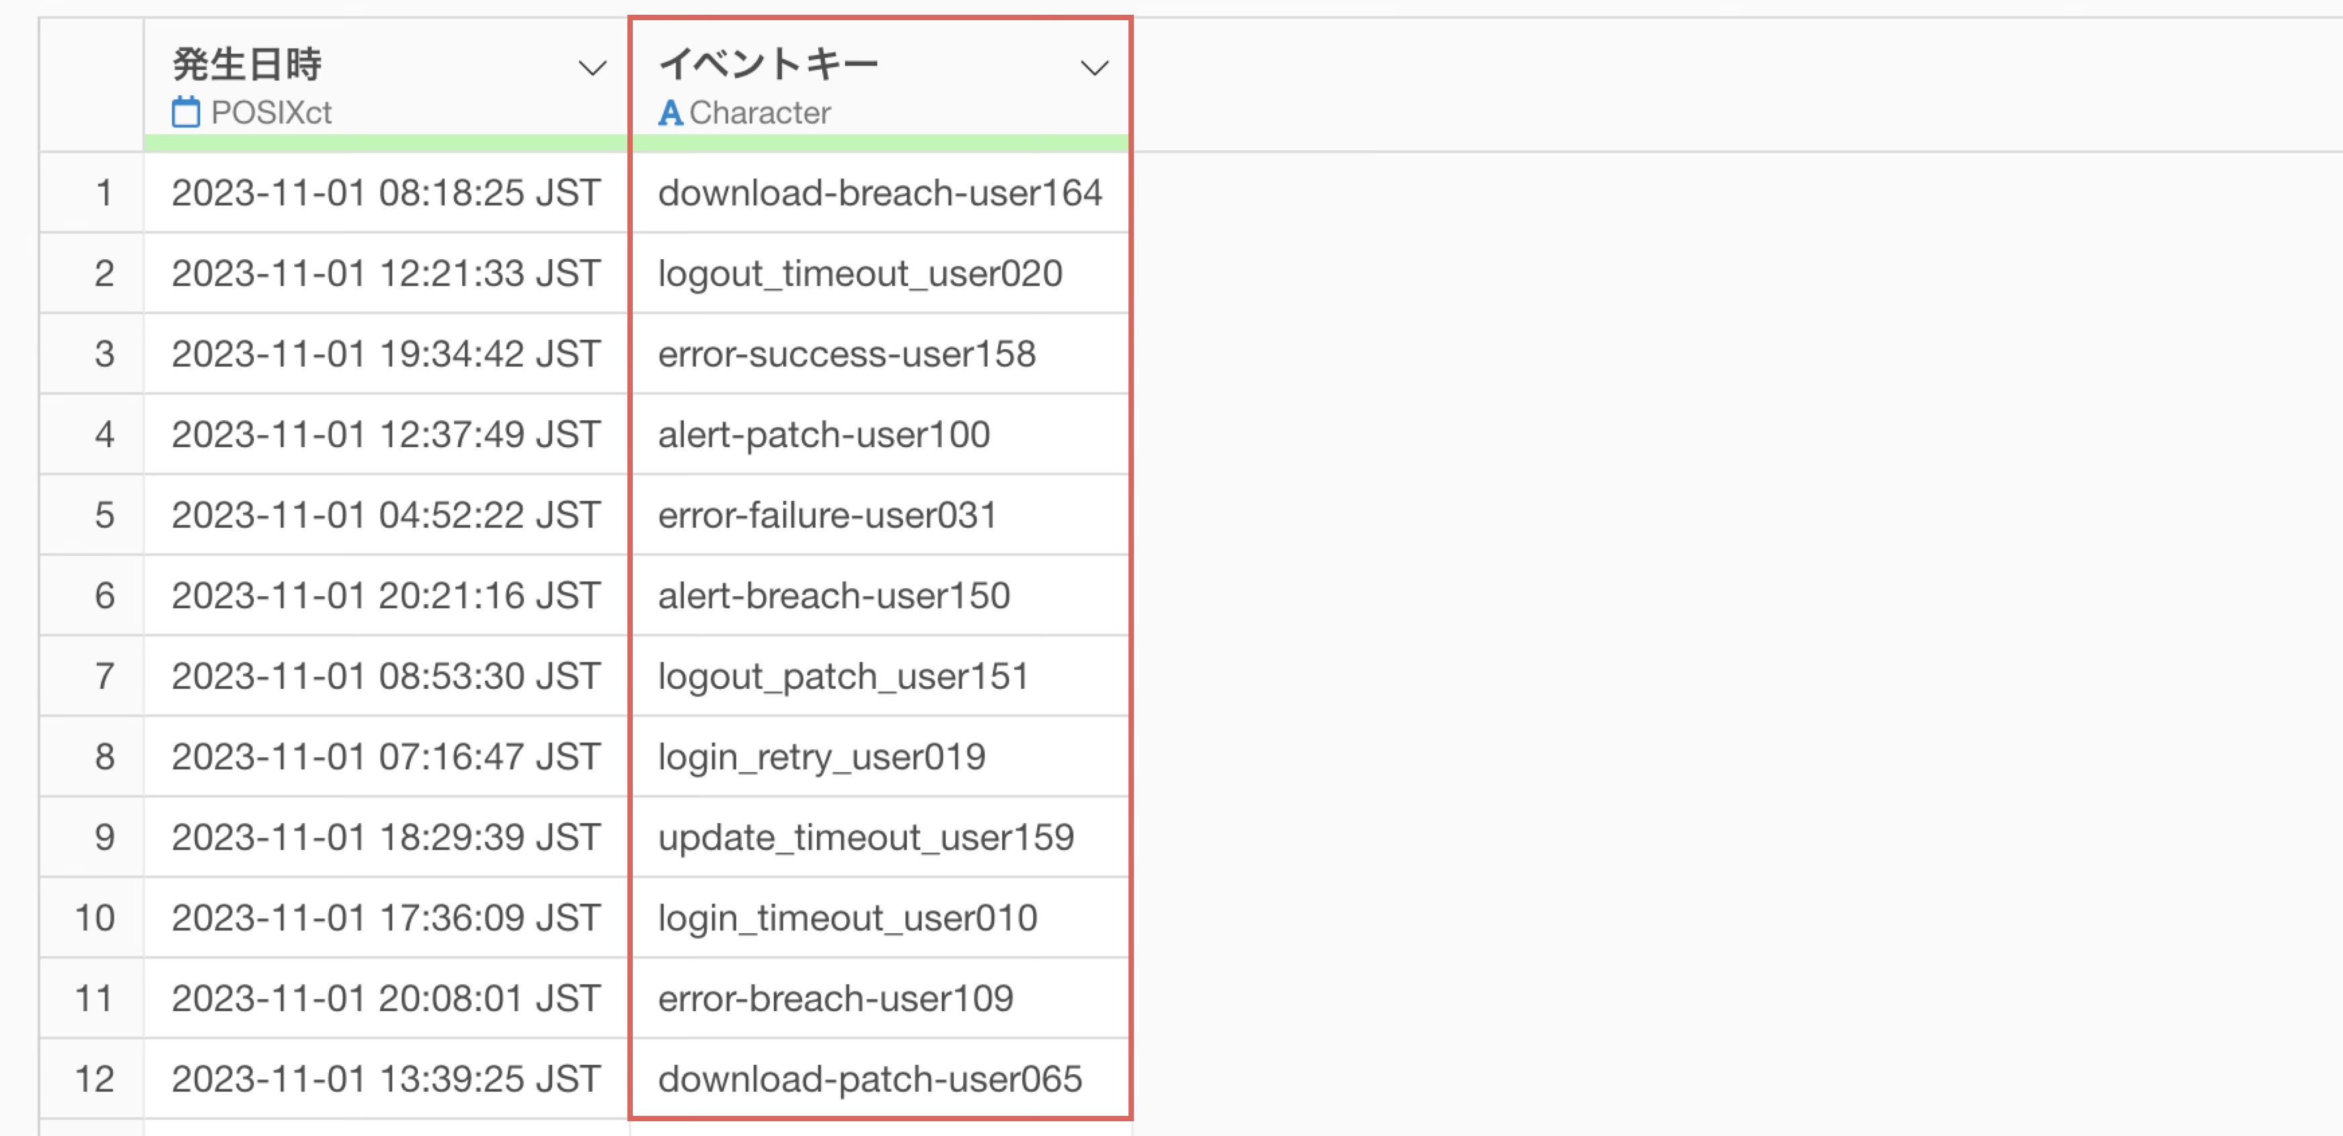Click the POSIXct calendar type icon
This screenshot has height=1136, width=2343.
coord(185,113)
